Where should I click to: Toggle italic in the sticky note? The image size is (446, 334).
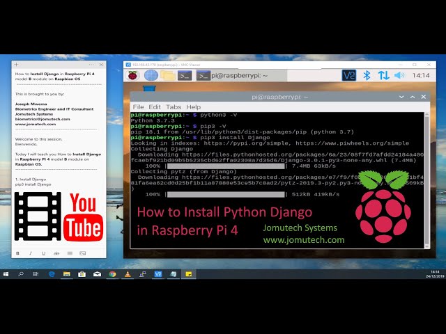pos(31,253)
